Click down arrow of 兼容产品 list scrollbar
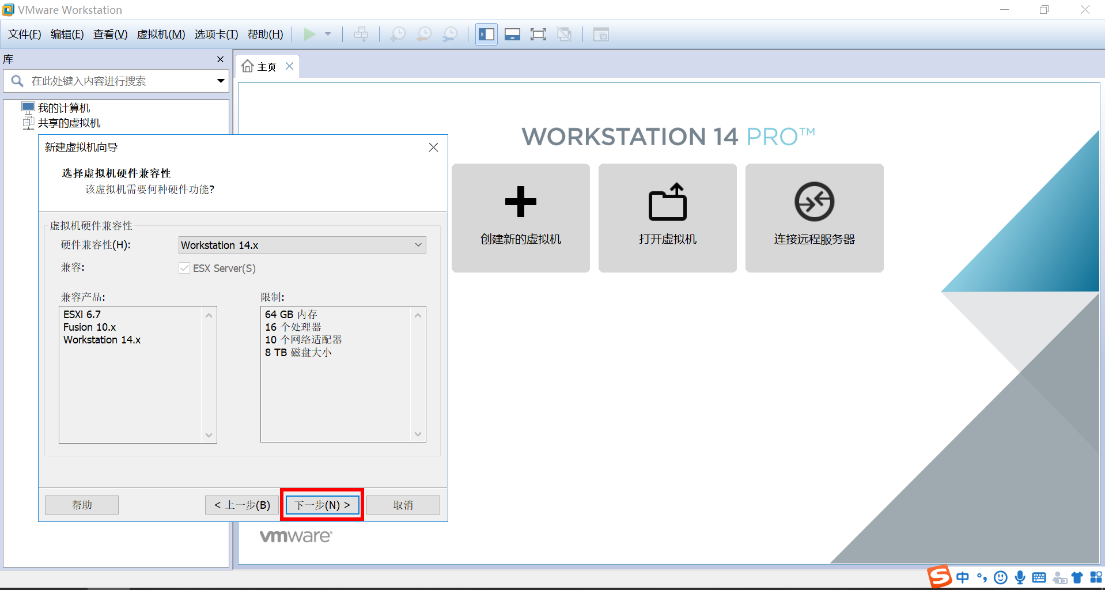The image size is (1105, 590). (209, 435)
